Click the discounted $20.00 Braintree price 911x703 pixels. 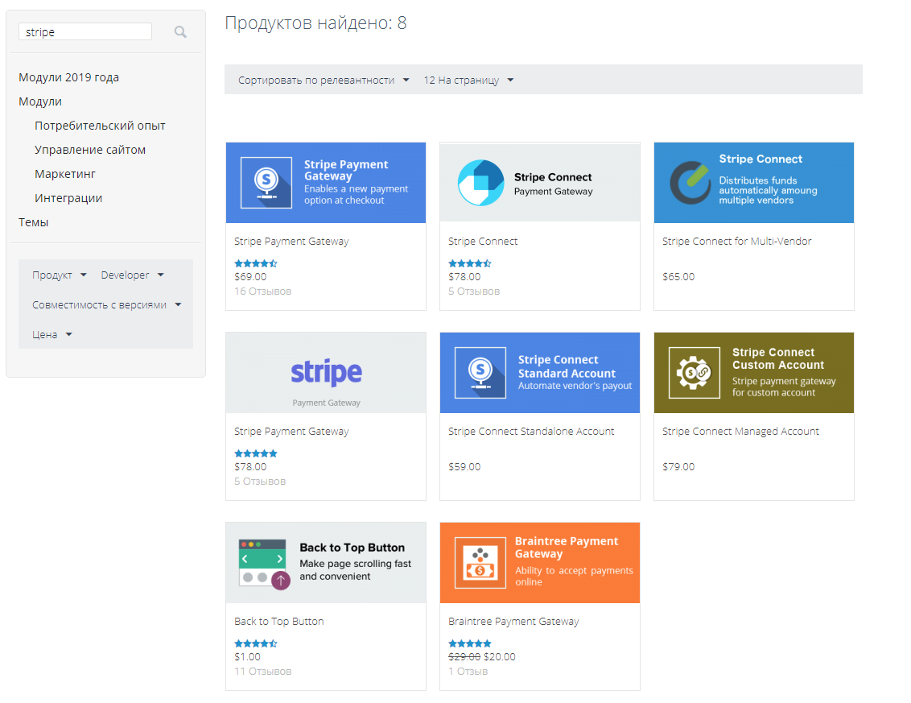tap(500, 657)
